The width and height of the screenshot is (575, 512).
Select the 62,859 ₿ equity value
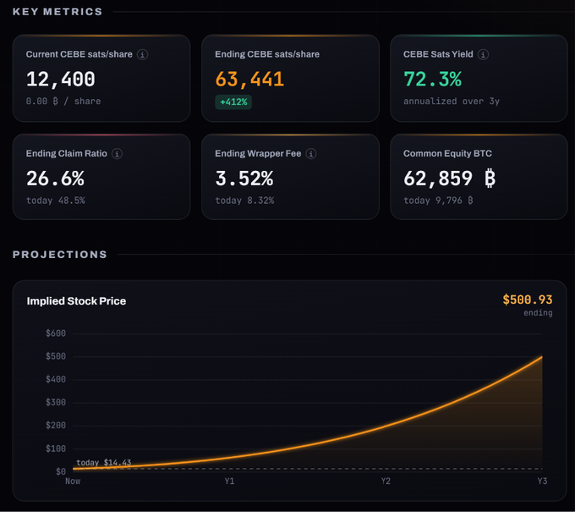pos(450,179)
